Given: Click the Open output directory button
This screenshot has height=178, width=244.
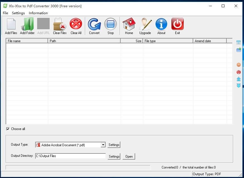Looking at the screenshot, I should (129, 157).
